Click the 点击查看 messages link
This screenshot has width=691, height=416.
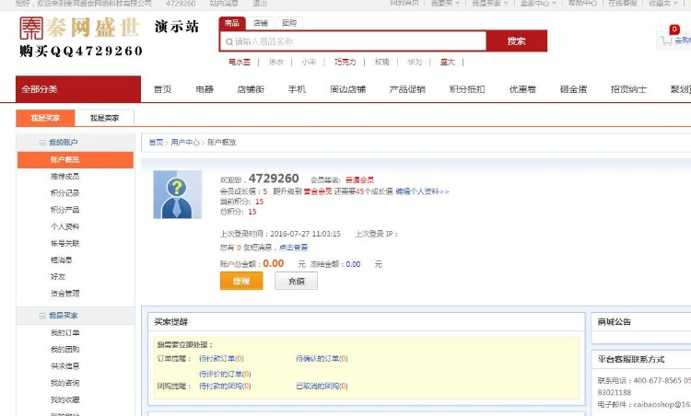(x=294, y=248)
